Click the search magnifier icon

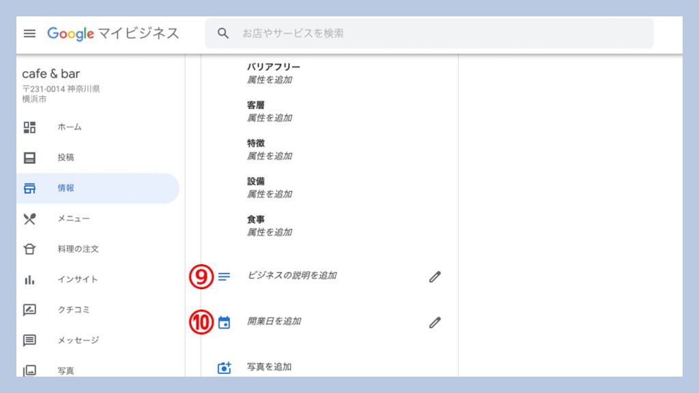coord(223,33)
